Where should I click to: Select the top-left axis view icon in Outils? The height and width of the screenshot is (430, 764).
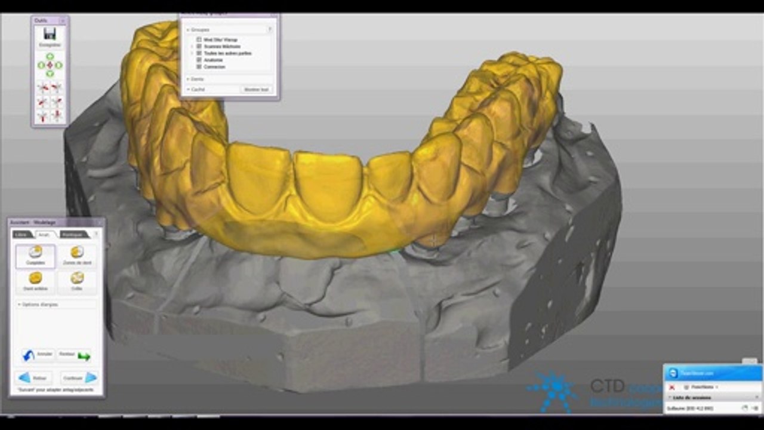click(x=43, y=87)
